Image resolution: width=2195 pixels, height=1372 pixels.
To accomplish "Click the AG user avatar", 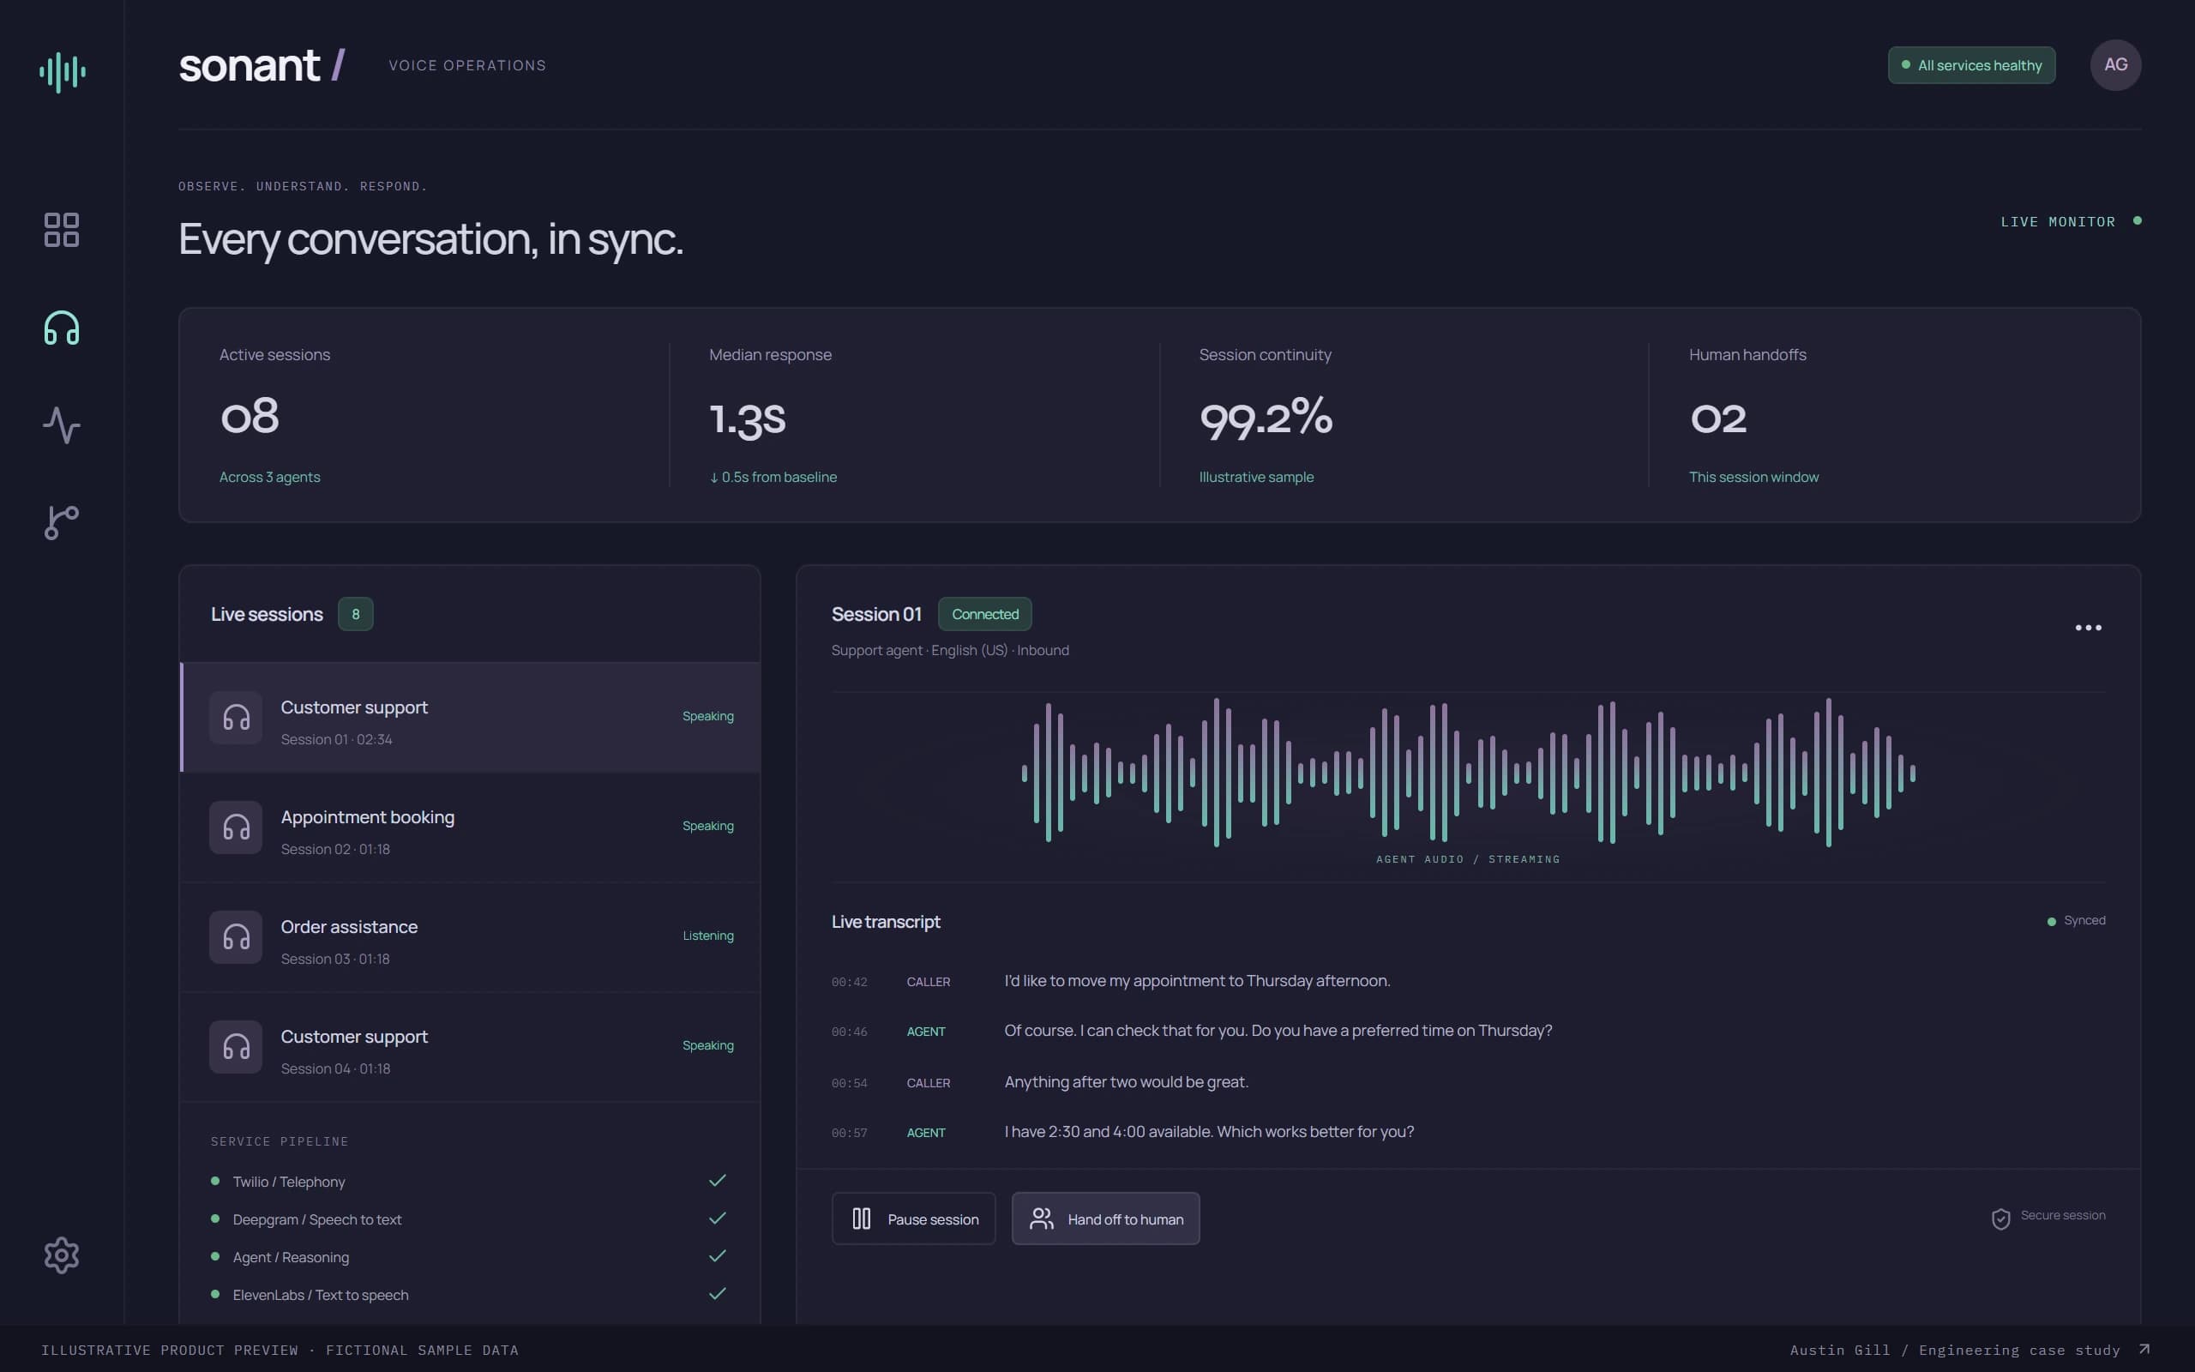I will 2115,64.
